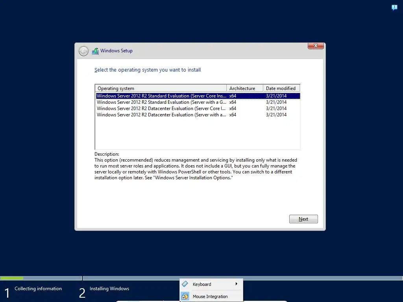Click the back arrow in Windows Setup
Viewport: 403px width, 302px height.
click(x=83, y=51)
